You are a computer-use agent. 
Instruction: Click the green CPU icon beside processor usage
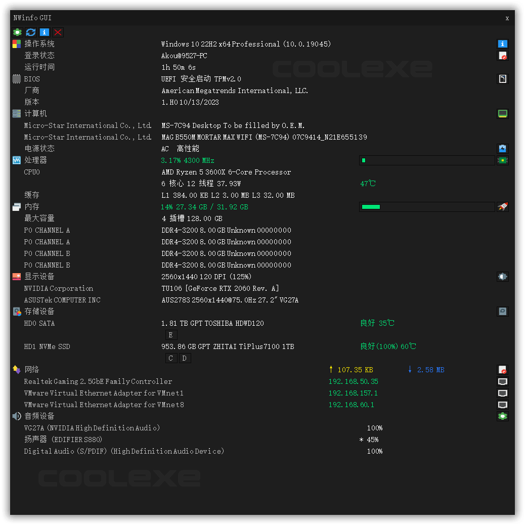pos(502,160)
